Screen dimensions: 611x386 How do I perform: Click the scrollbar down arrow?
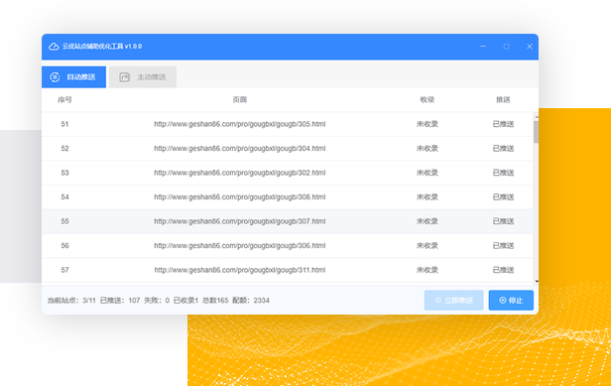point(537,281)
